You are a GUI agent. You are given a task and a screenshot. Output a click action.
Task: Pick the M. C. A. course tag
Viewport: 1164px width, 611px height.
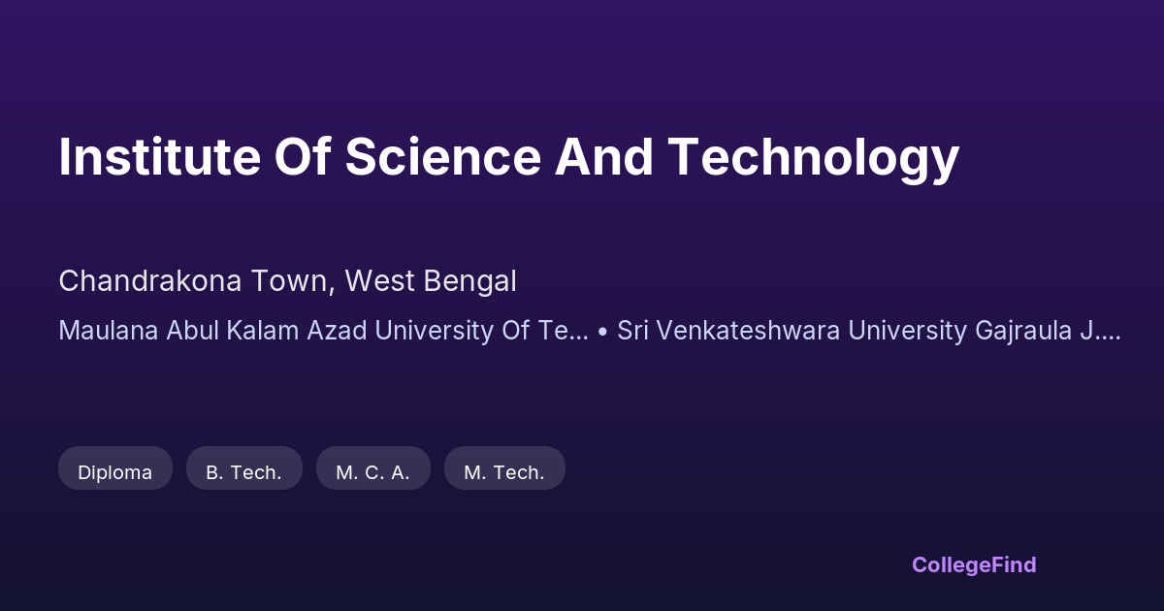[372, 472]
